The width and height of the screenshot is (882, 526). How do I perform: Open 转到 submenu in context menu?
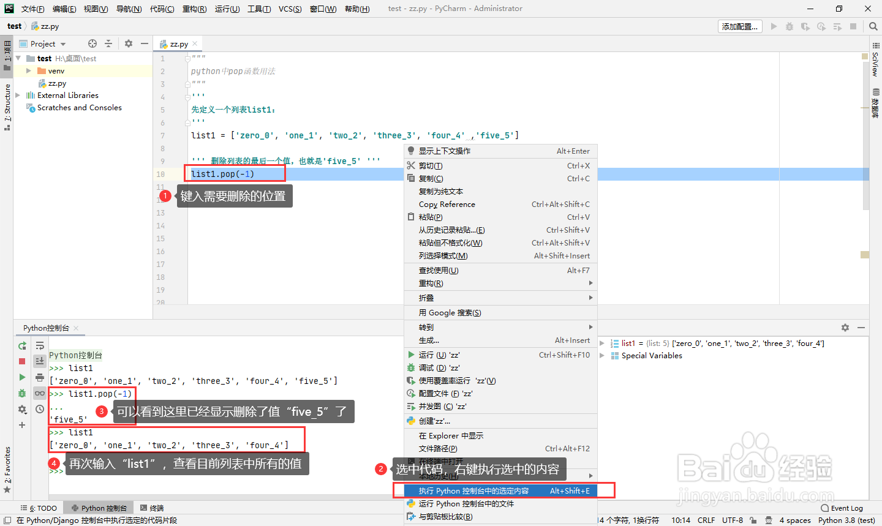click(500, 327)
